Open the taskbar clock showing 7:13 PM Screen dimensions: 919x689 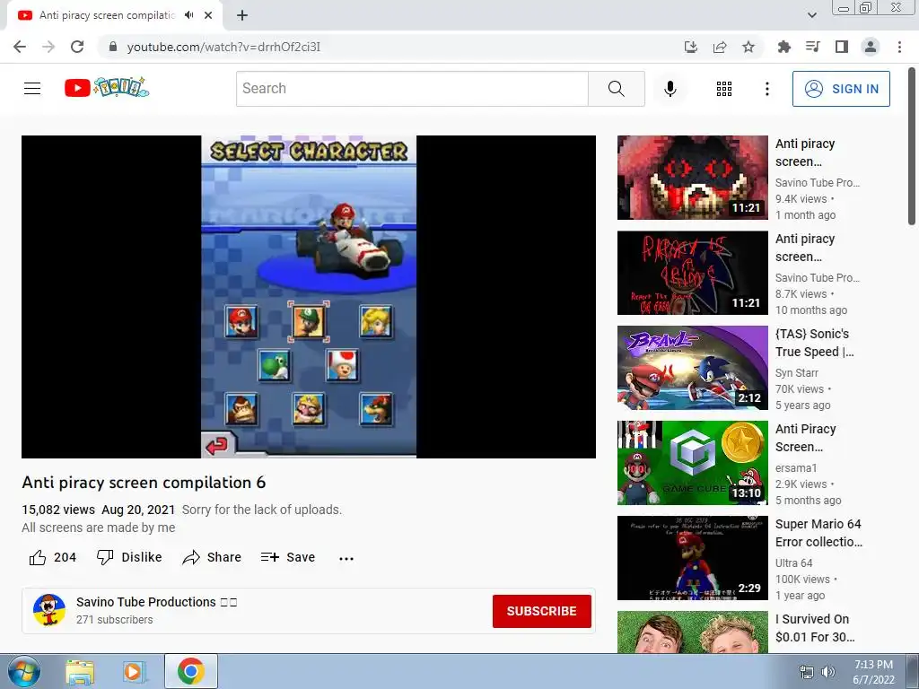click(873, 672)
